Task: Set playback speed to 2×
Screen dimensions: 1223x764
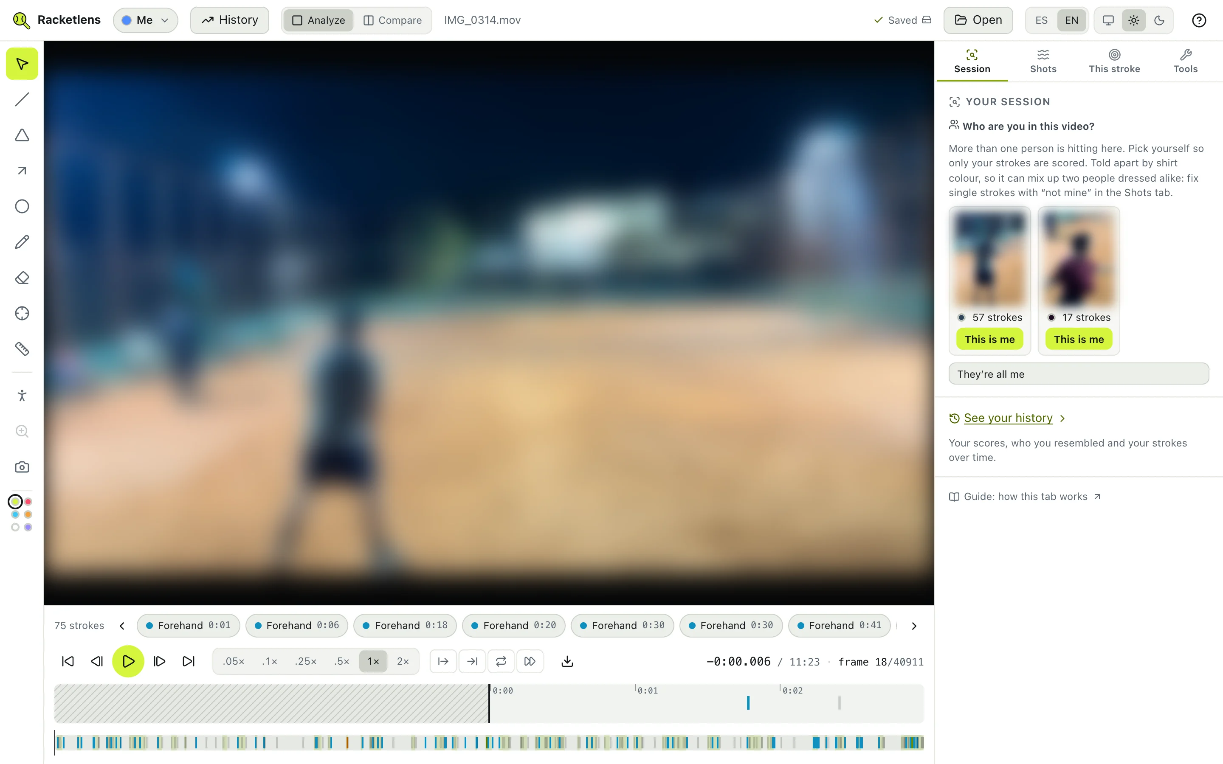Action: (403, 661)
